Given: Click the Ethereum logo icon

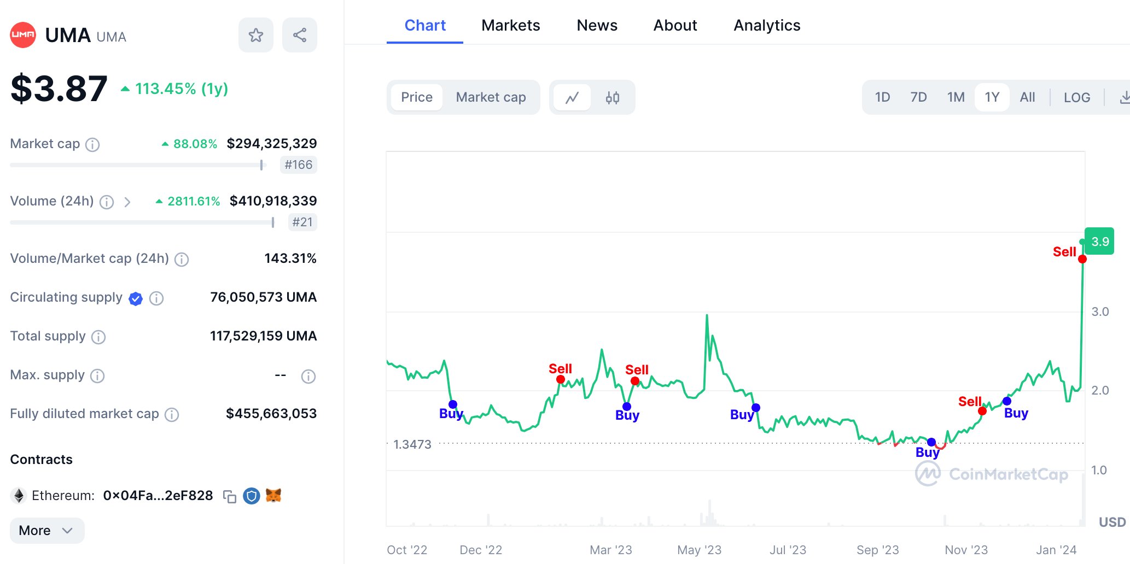Looking at the screenshot, I should tap(19, 496).
